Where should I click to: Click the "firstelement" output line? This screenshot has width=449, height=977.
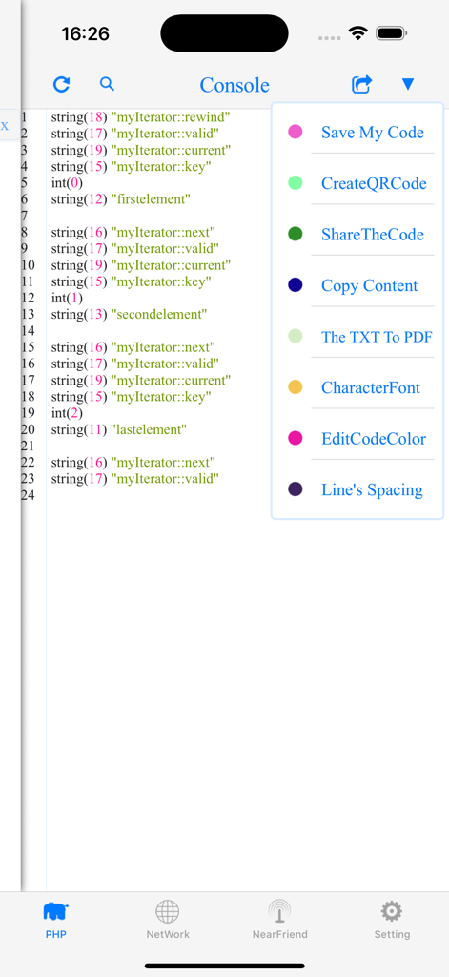point(120,198)
